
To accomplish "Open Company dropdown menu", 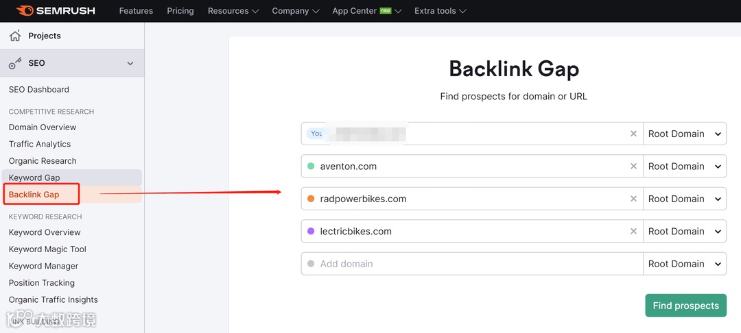I will [x=295, y=10].
